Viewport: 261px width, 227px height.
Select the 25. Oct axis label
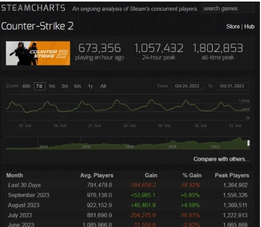pos(25,125)
